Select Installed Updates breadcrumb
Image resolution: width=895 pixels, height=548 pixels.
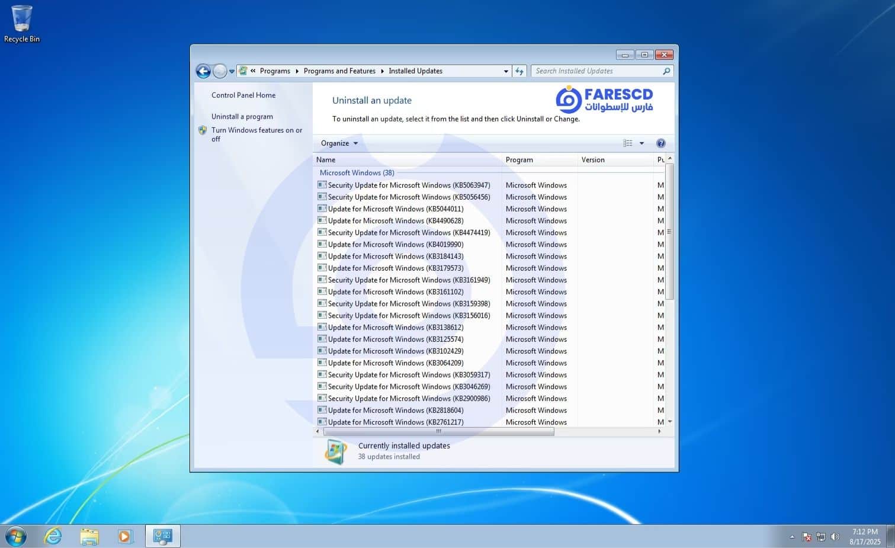pyautogui.click(x=415, y=71)
